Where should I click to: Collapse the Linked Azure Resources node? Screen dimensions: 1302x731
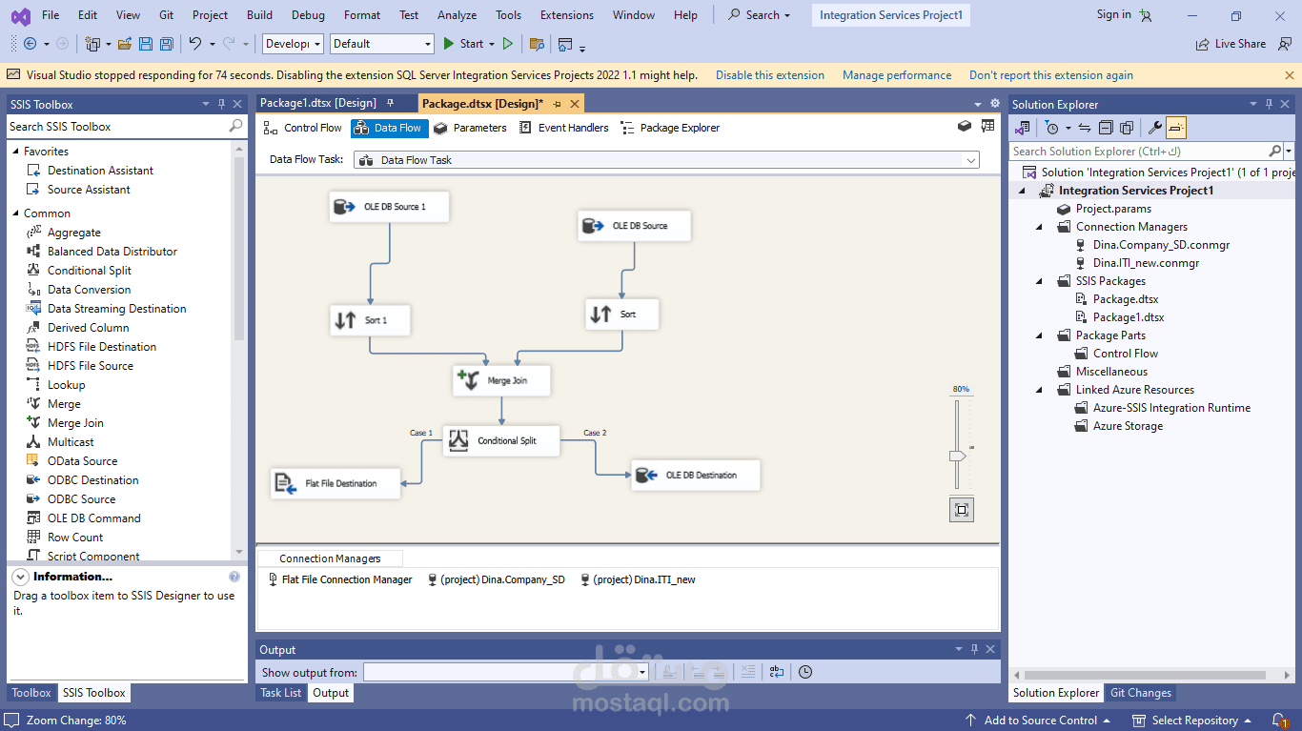pos(1040,390)
